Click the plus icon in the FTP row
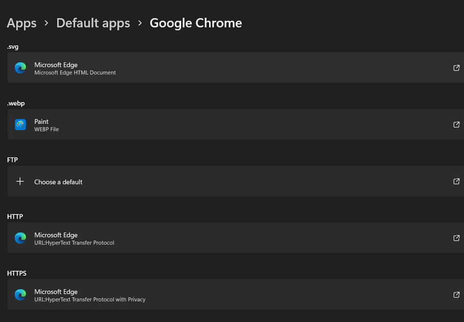464x322 pixels. (20, 181)
